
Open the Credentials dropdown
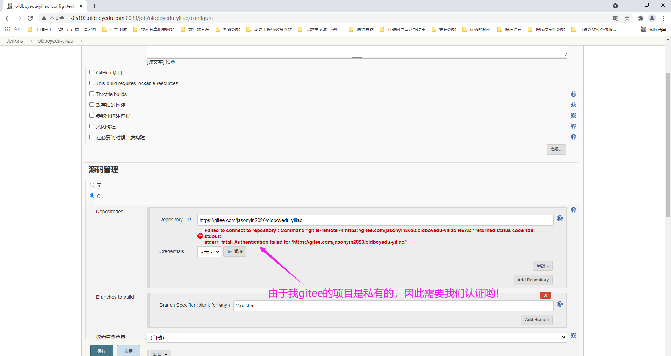(209, 252)
